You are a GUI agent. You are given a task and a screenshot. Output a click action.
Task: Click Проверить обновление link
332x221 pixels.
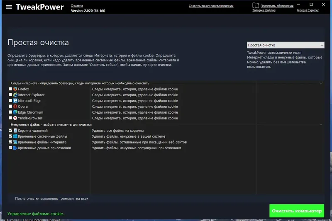(277, 6)
